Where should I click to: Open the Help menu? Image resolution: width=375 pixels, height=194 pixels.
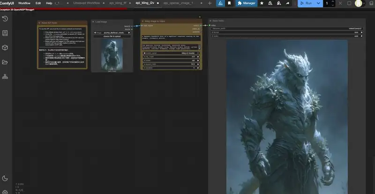point(49,3)
